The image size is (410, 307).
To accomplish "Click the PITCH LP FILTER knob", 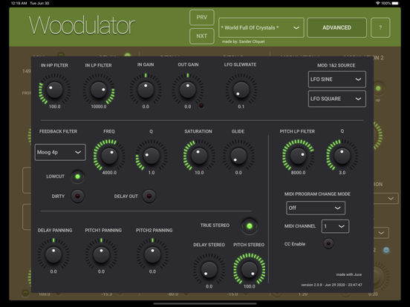I will (x=298, y=156).
